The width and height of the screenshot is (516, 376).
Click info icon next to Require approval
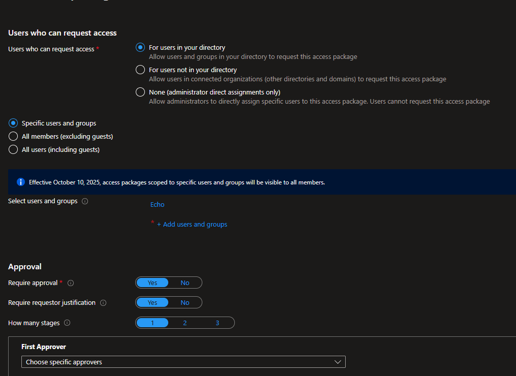click(x=71, y=283)
